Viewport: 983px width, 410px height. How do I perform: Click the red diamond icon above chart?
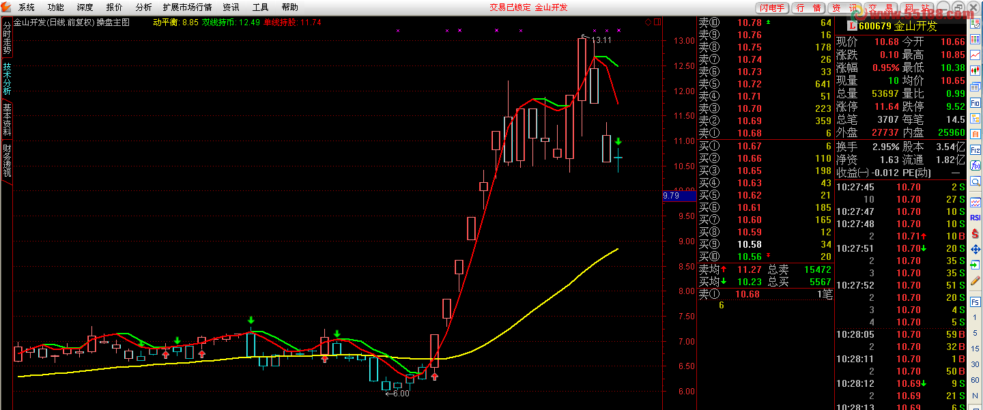[x=648, y=22]
